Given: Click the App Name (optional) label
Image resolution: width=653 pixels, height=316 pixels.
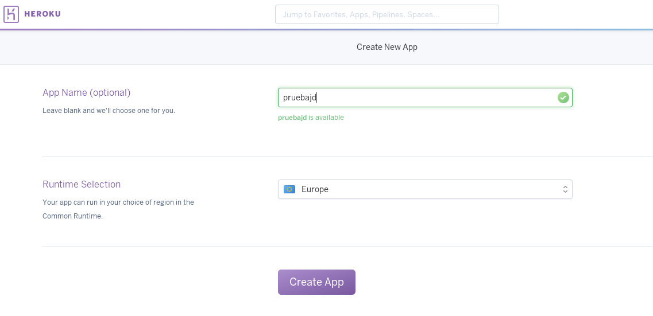Looking at the screenshot, I should coord(86,92).
